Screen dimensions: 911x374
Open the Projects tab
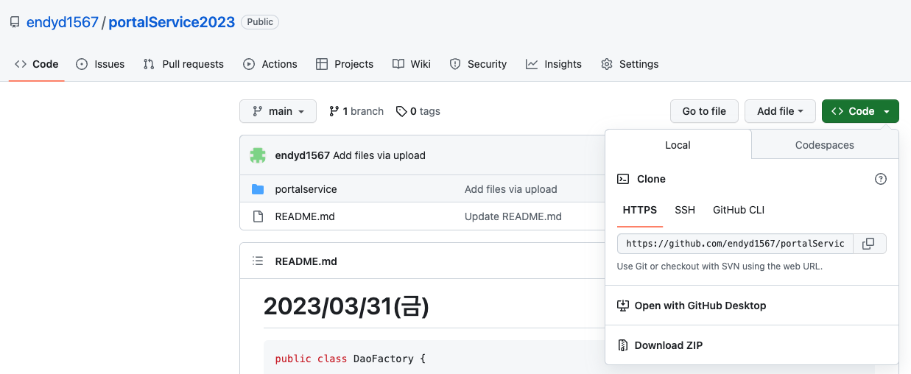click(x=345, y=64)
